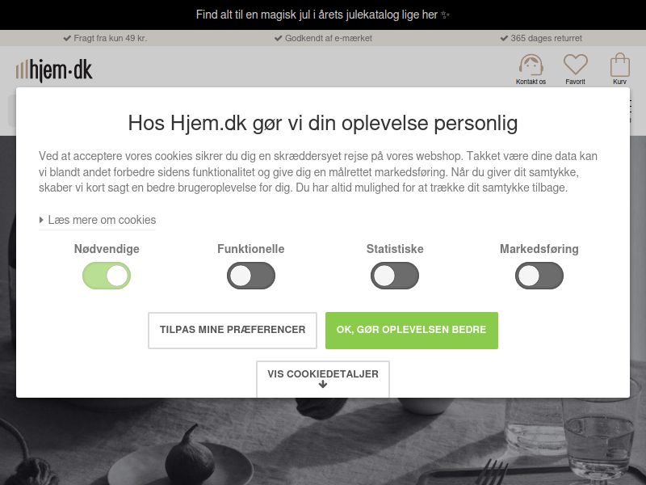Click the hjem.dk logo
This screenshot has width=646, height=485.
54,70
